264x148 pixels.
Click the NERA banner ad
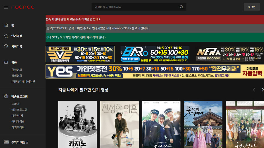pyautogui.click(x=229, y=54)
